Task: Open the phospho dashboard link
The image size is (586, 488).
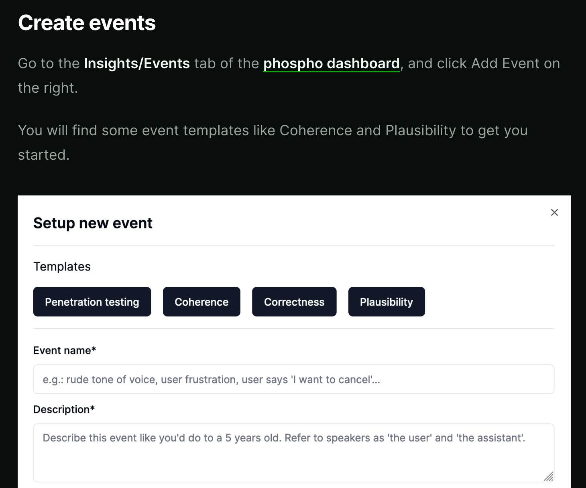Action: coord(331,63)
